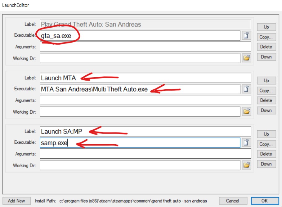The width and height of the screenshot is (282, 207).
Task: Move the Launch MTA entry Up
Action: [266, 81]
